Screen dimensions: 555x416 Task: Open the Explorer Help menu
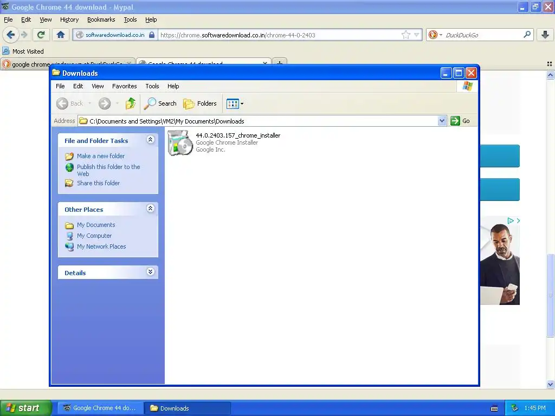point(173,86)
